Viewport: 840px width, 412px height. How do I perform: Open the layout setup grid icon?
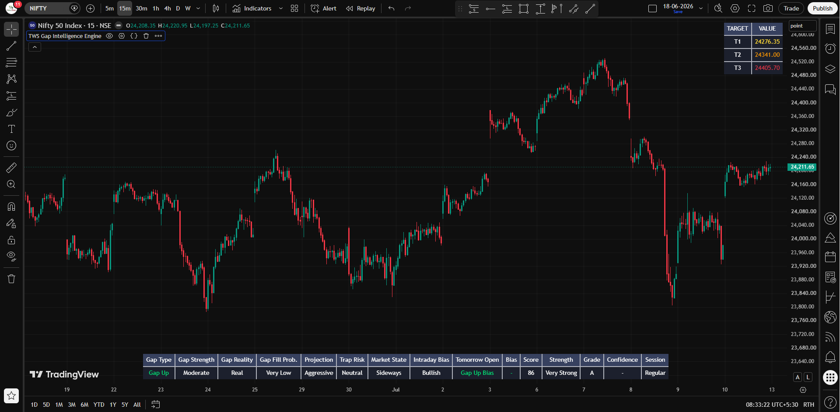coord(294,8)
